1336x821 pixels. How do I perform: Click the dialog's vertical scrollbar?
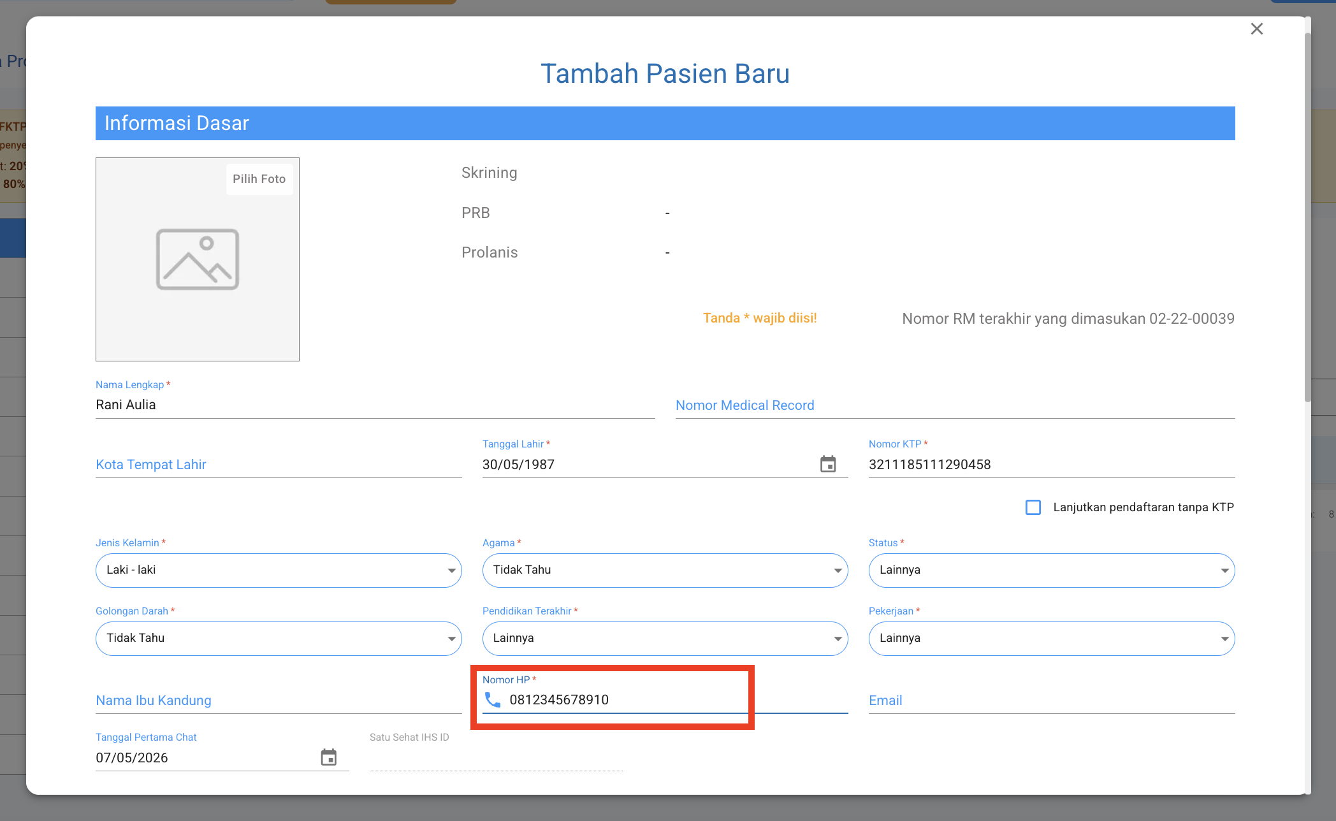click(x=1307, y=217)
